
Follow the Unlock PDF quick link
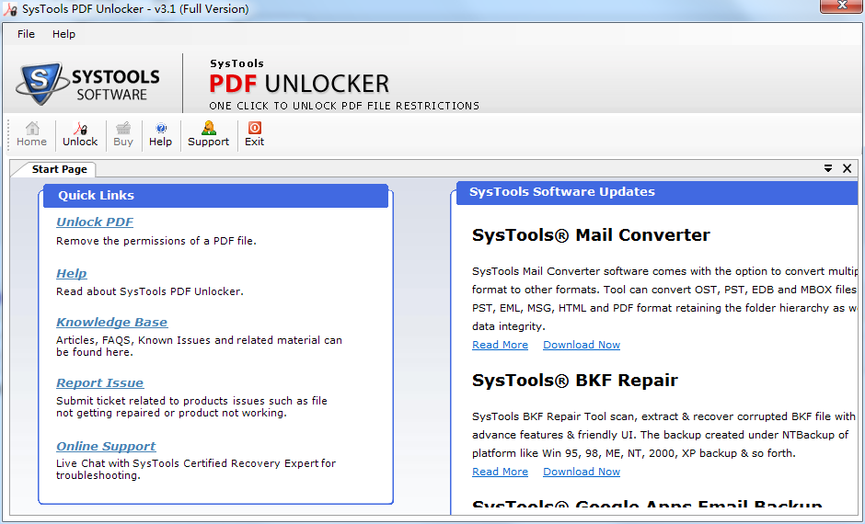pyautogui.click(x=95, y=222)
